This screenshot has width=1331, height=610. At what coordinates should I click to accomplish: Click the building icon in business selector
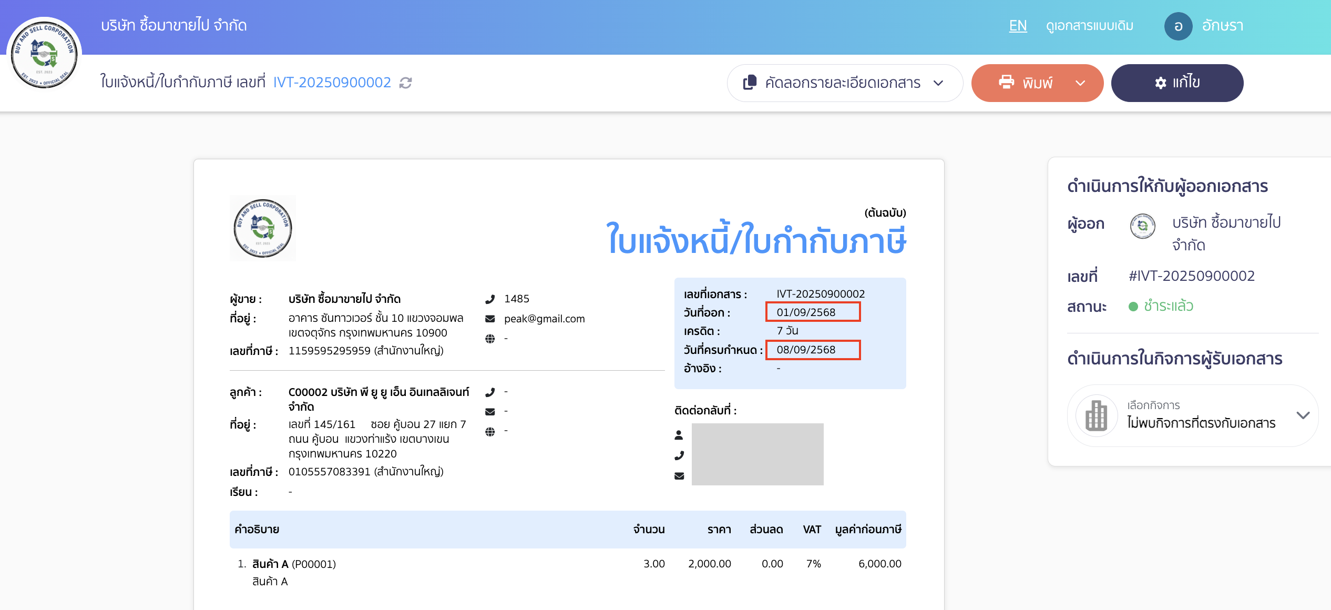(1096, 415)
